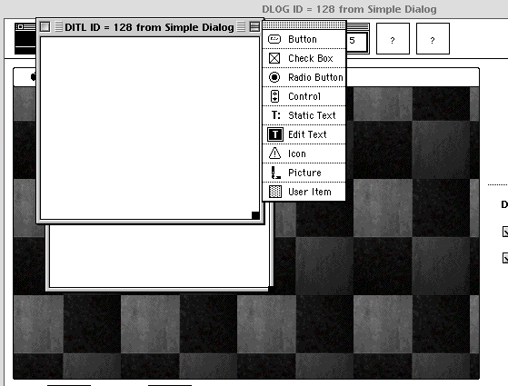The image size is (508, 386).
Task: Toggle the upper checkbox at right edge
Action: point(505,232)
